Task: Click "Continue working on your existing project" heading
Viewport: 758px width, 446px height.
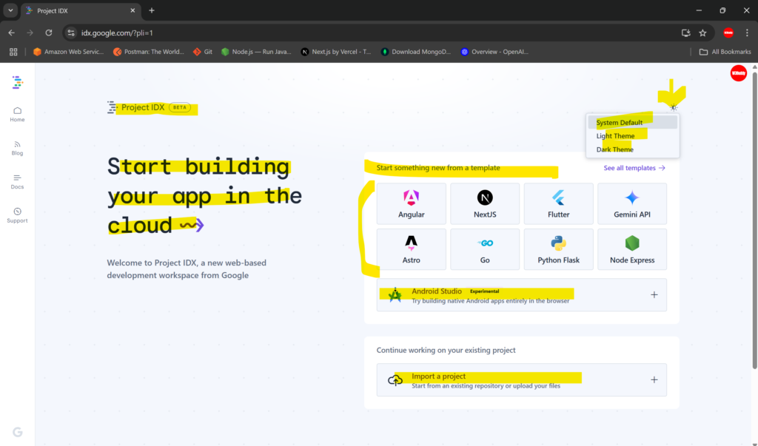Action: click(446, 350)
